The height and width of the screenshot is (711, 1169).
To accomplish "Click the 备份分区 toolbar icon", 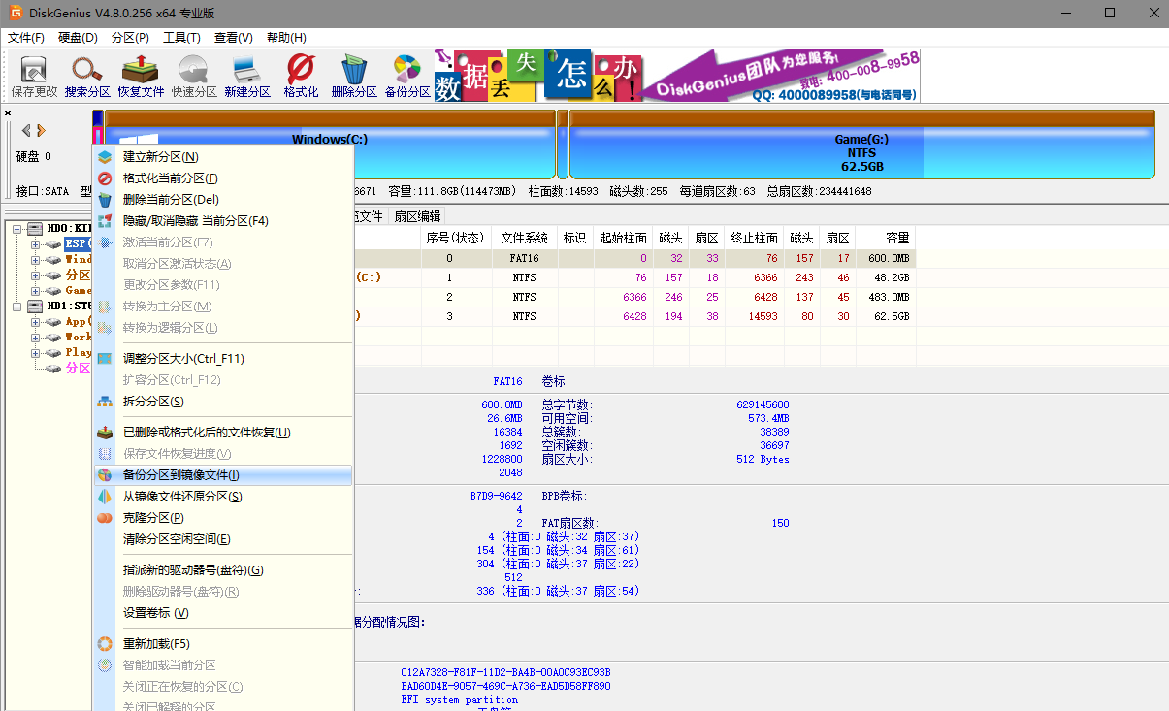I will pos(407,77).
